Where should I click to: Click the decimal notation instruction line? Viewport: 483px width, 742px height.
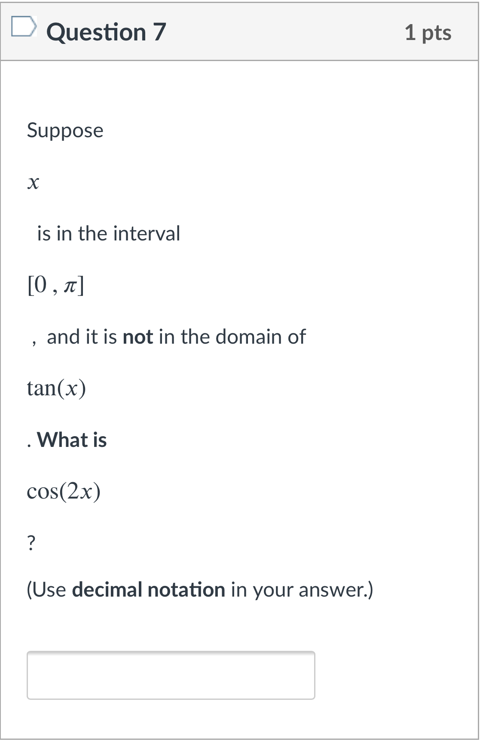pyautogui.click(x=200, y=590)
